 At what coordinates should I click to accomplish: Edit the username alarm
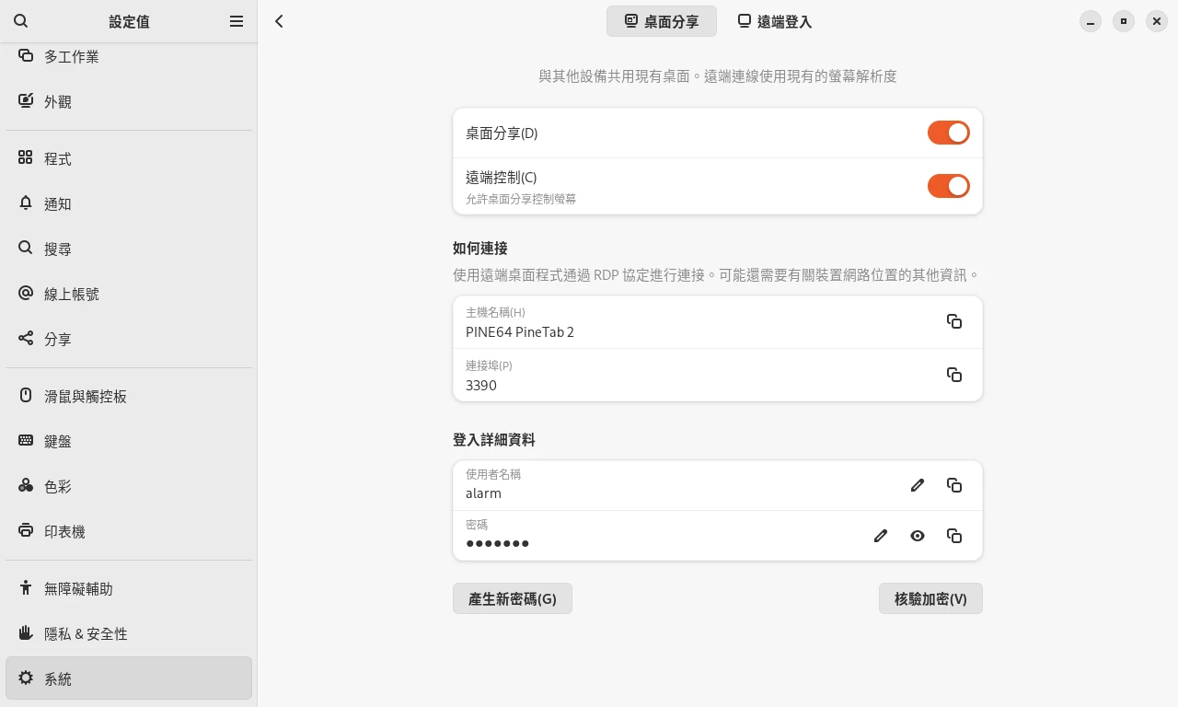click(918, 485)
